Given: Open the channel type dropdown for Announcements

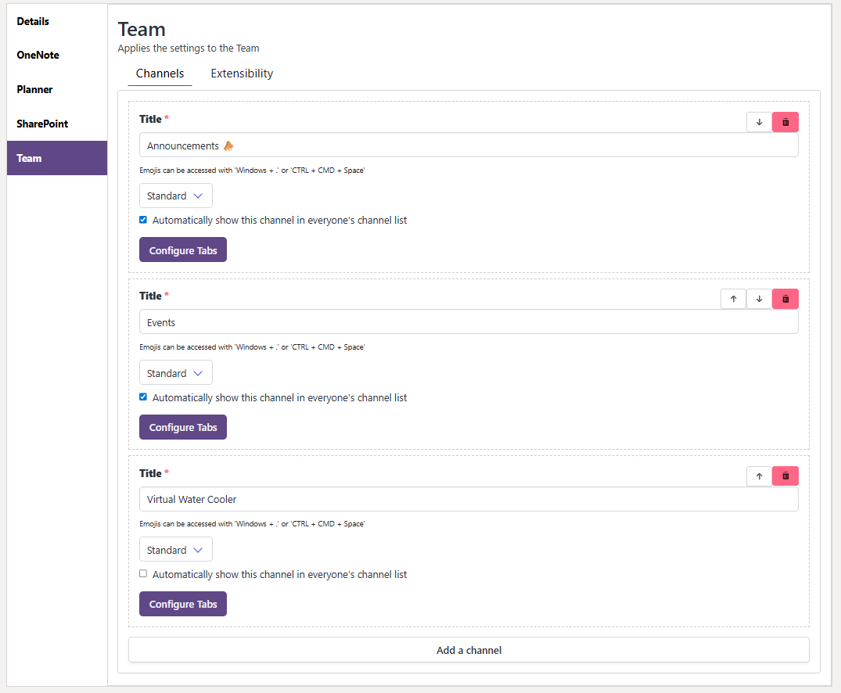Looking at the screenshot, I should [x=175, y=196].
